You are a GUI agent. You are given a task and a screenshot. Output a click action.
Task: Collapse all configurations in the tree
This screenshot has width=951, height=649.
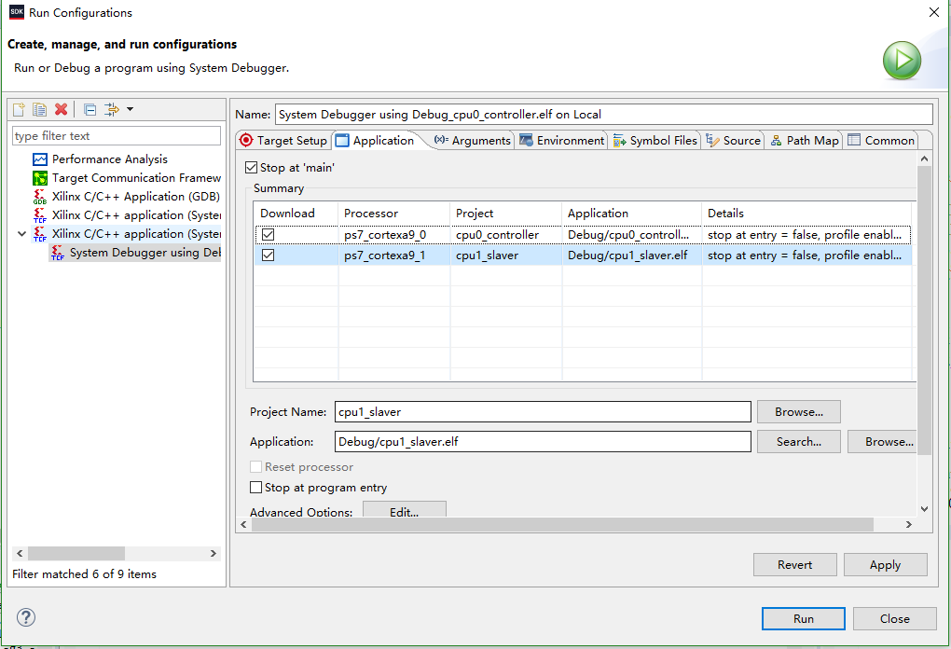[x=90, y=110]
